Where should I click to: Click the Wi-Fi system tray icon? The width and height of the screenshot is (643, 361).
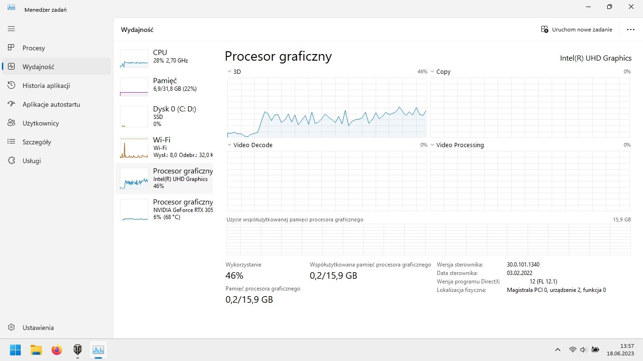coord(572,350)
